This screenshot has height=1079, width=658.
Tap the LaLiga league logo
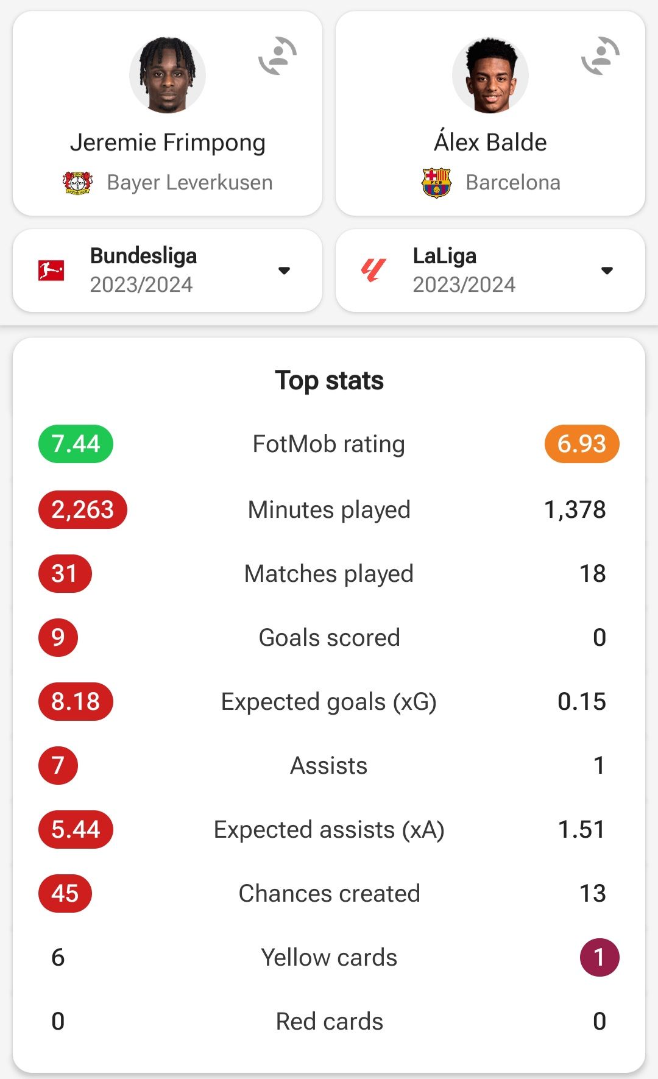373,270
